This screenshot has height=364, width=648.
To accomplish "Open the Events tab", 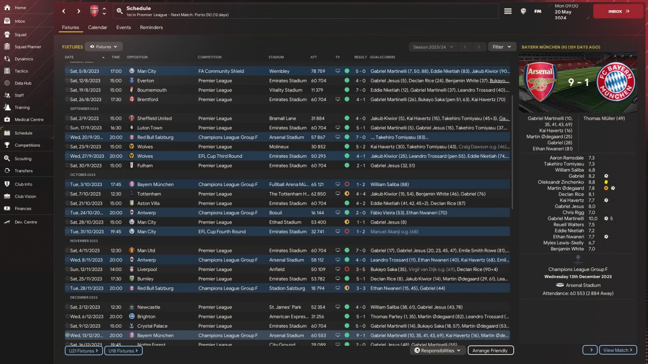I will coord(124,27).
